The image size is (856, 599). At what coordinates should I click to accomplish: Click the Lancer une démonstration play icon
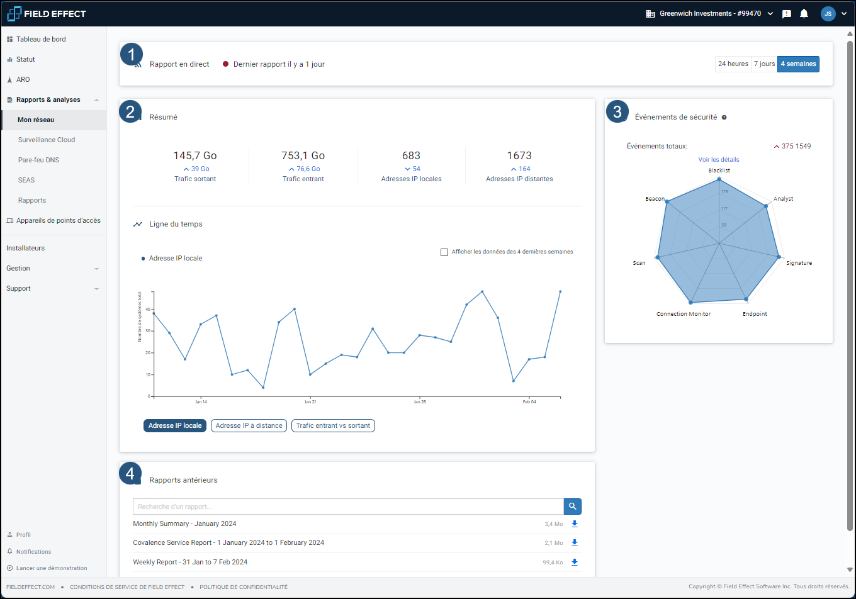(9, 568)
